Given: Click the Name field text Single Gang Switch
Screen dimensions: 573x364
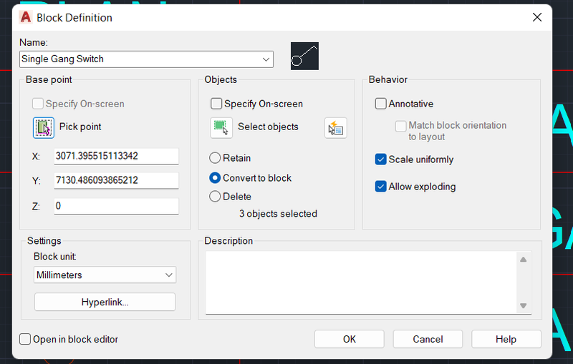Looking at the screenshot, I should point(62,59).
